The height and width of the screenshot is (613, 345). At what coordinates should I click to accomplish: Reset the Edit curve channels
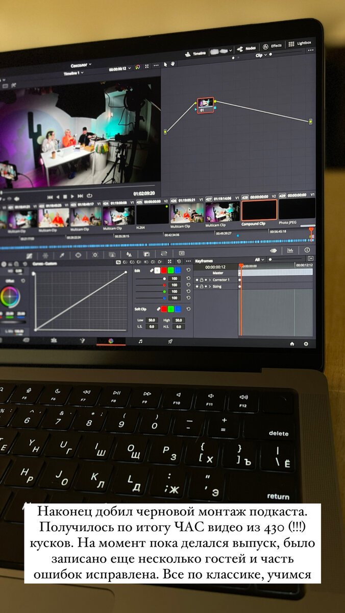[x=188, y=270]
